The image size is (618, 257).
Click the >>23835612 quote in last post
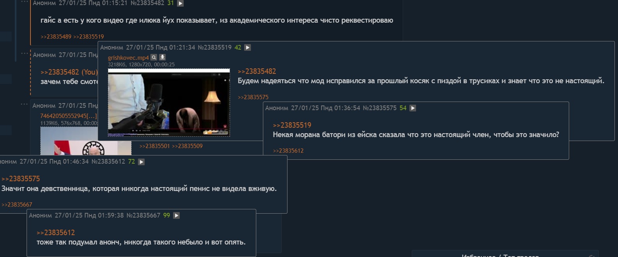pos(56,233)
